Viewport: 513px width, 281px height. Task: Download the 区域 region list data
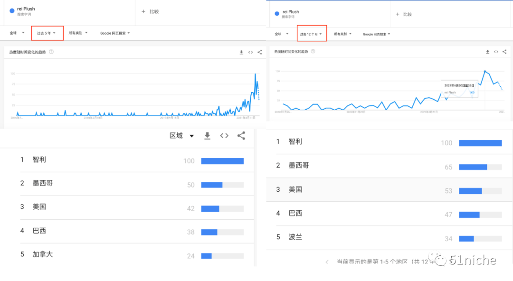(x=207, y=135)
